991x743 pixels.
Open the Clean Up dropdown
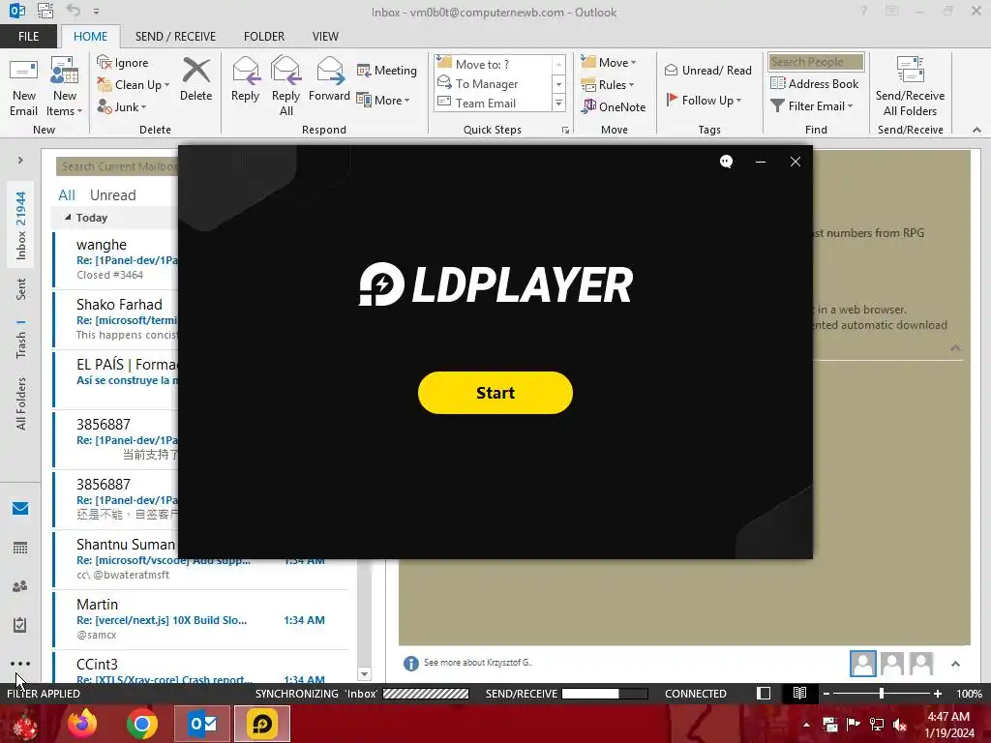click(x=134, y=85)
